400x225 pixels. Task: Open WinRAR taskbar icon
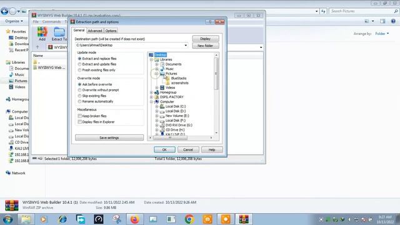tap(244, 219)
